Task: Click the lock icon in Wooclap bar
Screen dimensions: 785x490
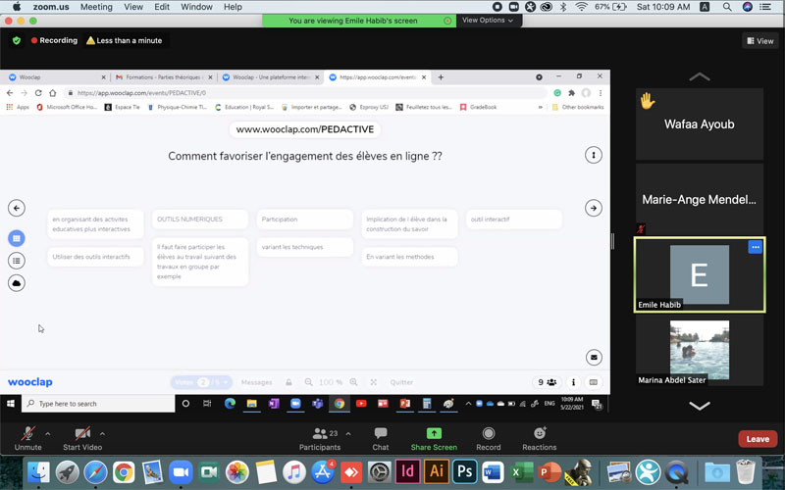Action: pyautogui.click(x=288, y=382)
